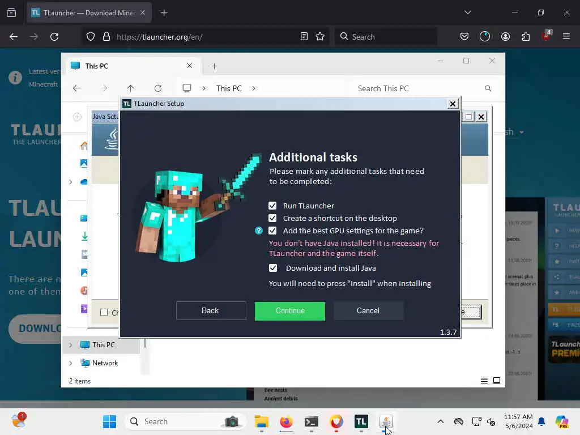Viewport: 580px width, 435px height.
Task: Open the Windows Start menu
Action: click(x=109, y=421)
